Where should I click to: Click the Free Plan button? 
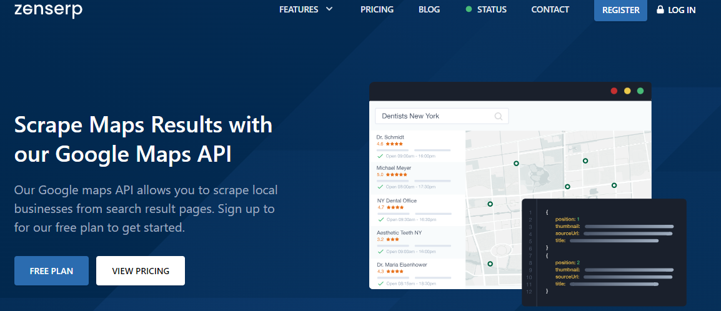pos(51,270)
